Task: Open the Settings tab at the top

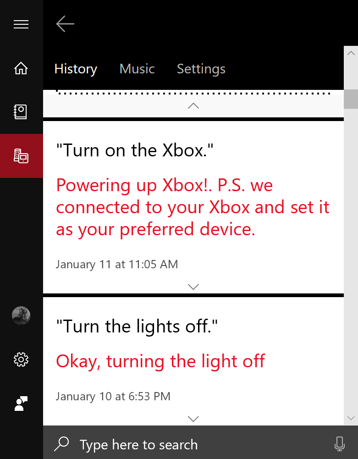Action: click(201, 69)
